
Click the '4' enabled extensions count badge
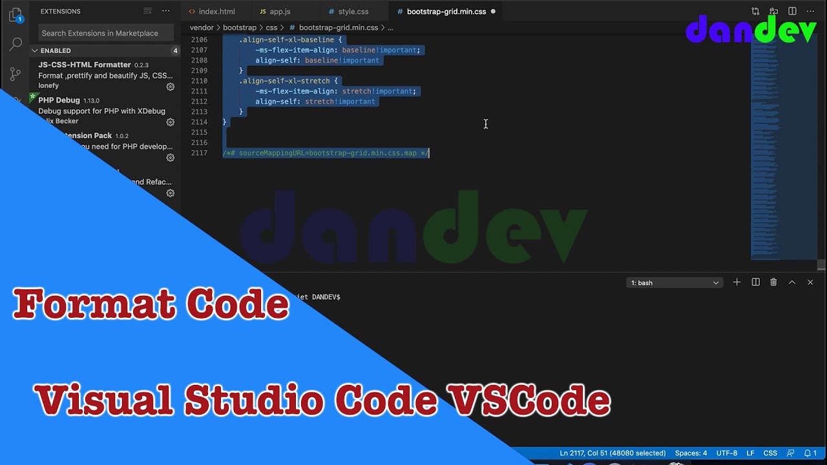click(x=175, y=50)
